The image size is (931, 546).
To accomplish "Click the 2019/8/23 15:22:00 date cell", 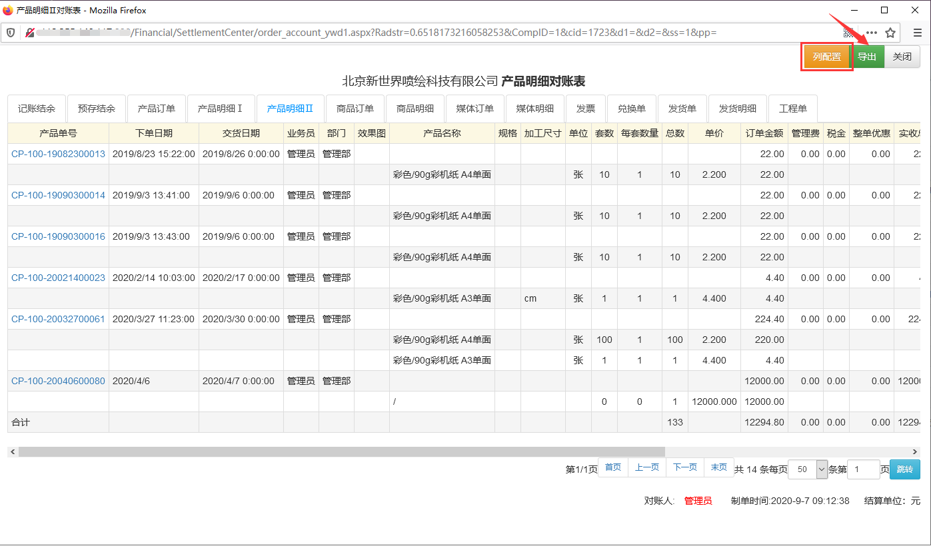I will click(x=154, y=154).
